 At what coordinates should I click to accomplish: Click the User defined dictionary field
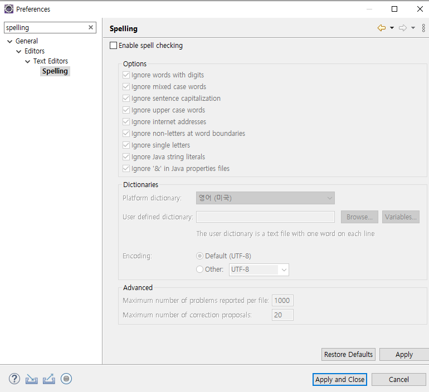pyautogui.click(x=265, y=217)
